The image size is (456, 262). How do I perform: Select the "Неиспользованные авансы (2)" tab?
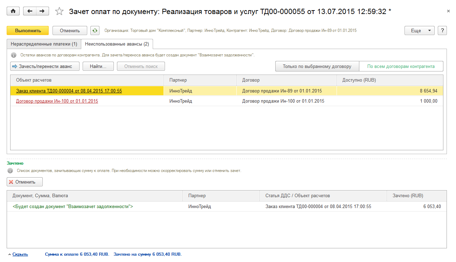(x=117, y=44)
